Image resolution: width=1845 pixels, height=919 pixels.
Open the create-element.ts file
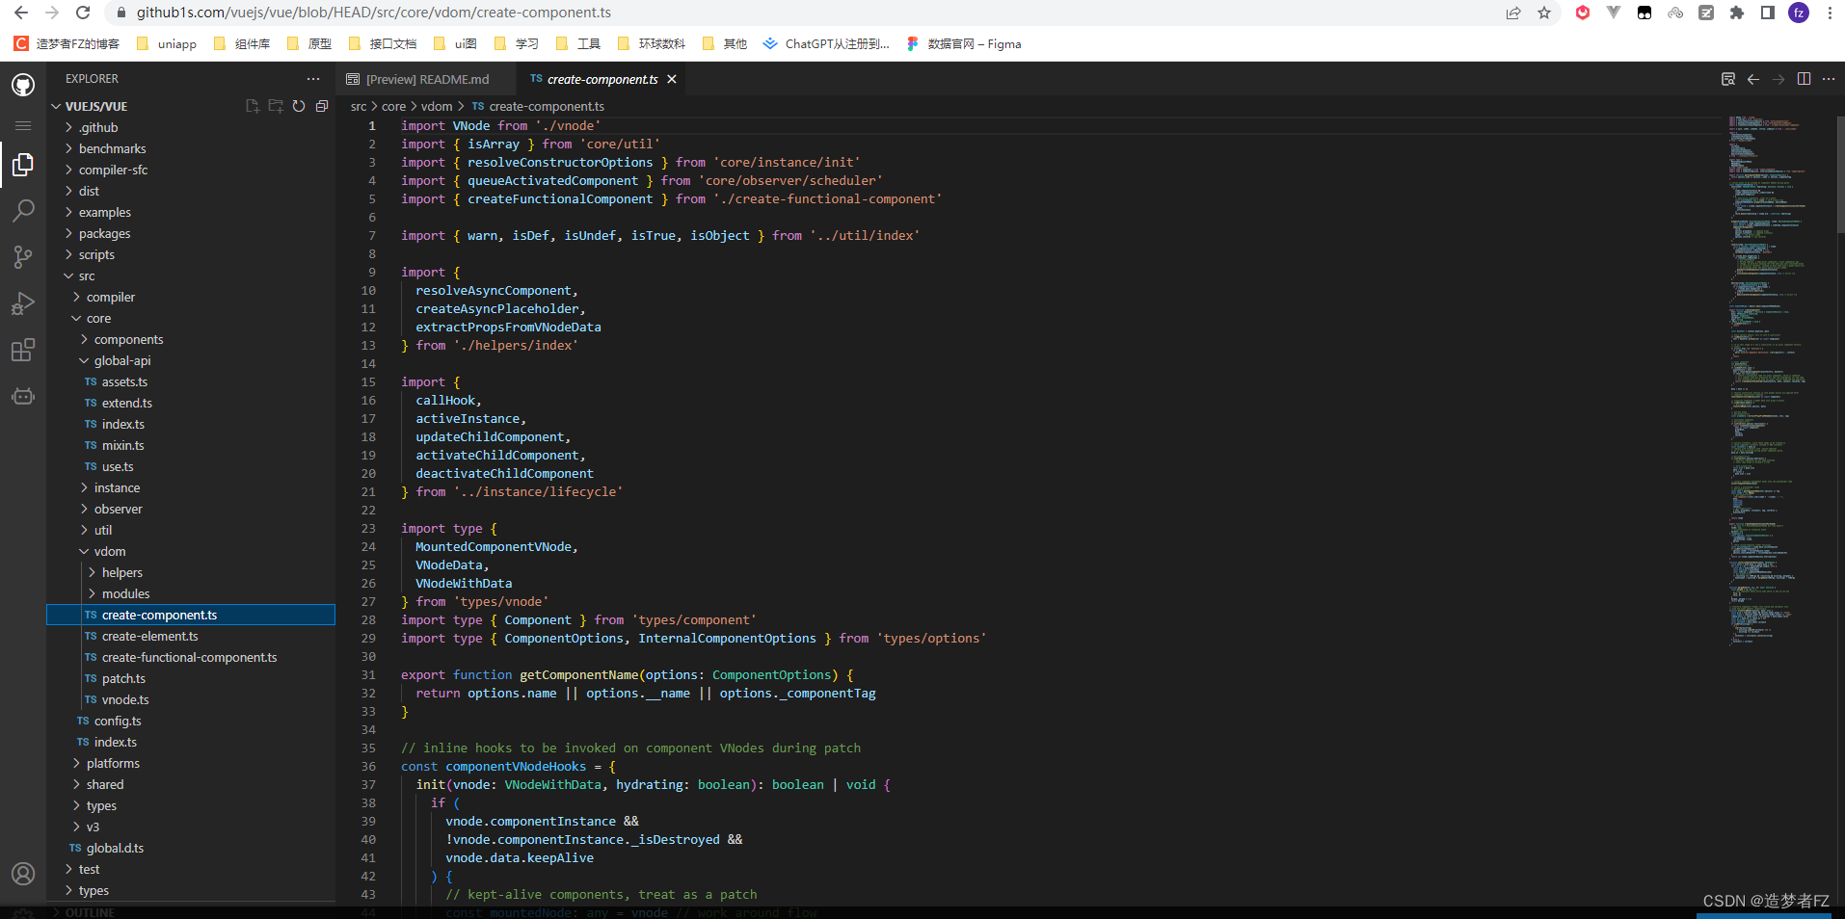tap(149, 636)
